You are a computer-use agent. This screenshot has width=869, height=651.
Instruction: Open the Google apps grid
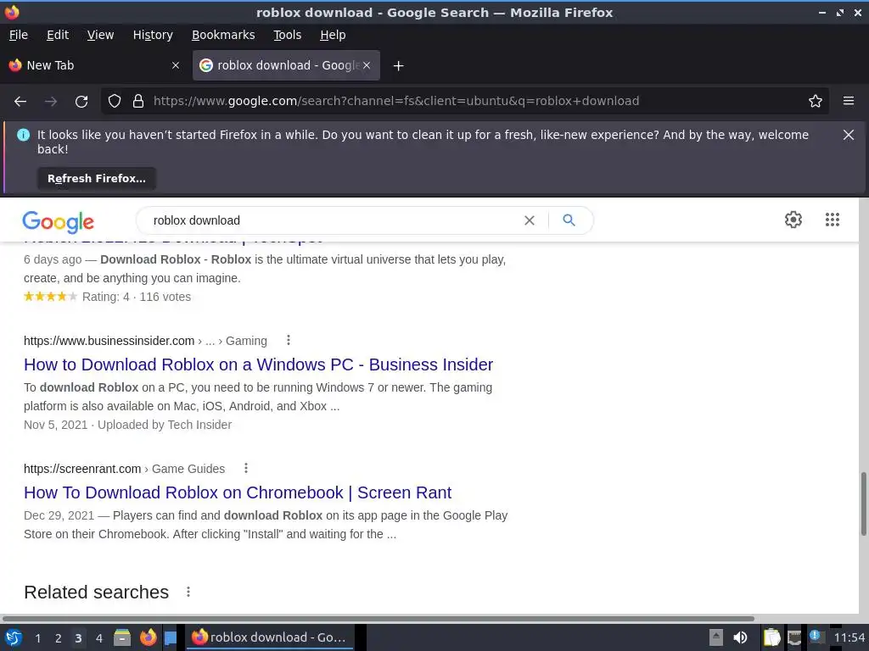click(x=832, y=220)
